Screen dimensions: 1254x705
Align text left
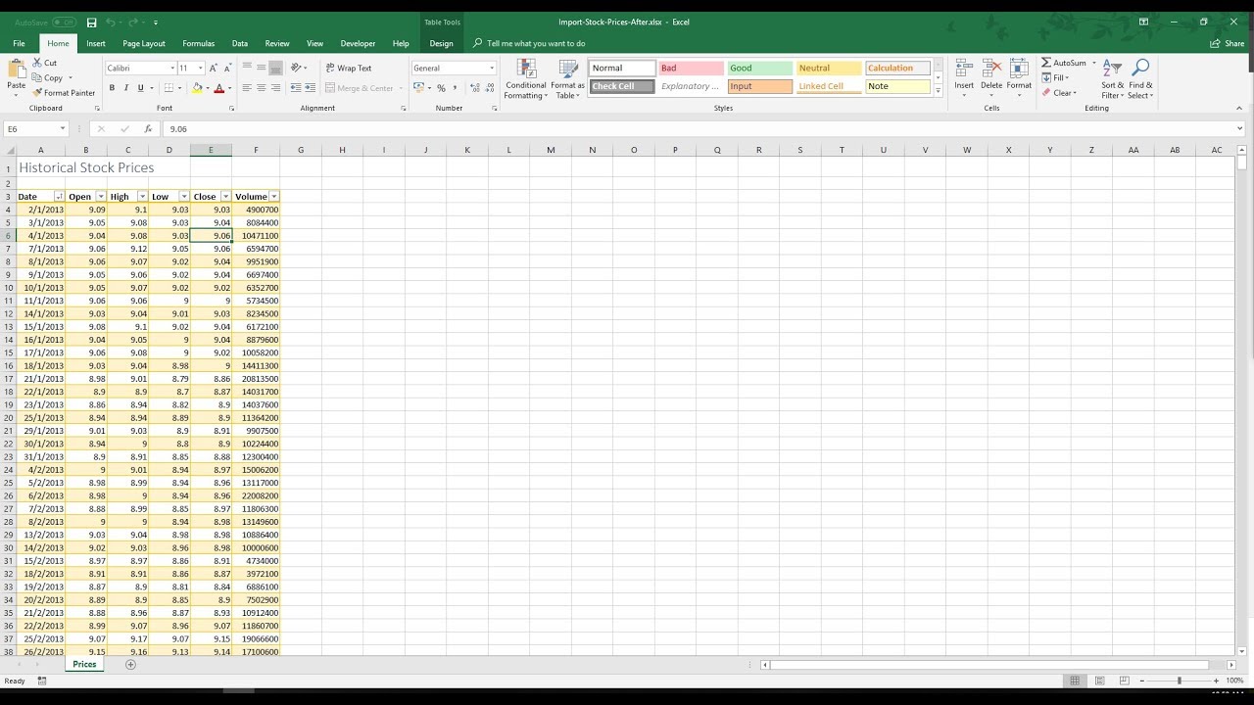(247, 88)
